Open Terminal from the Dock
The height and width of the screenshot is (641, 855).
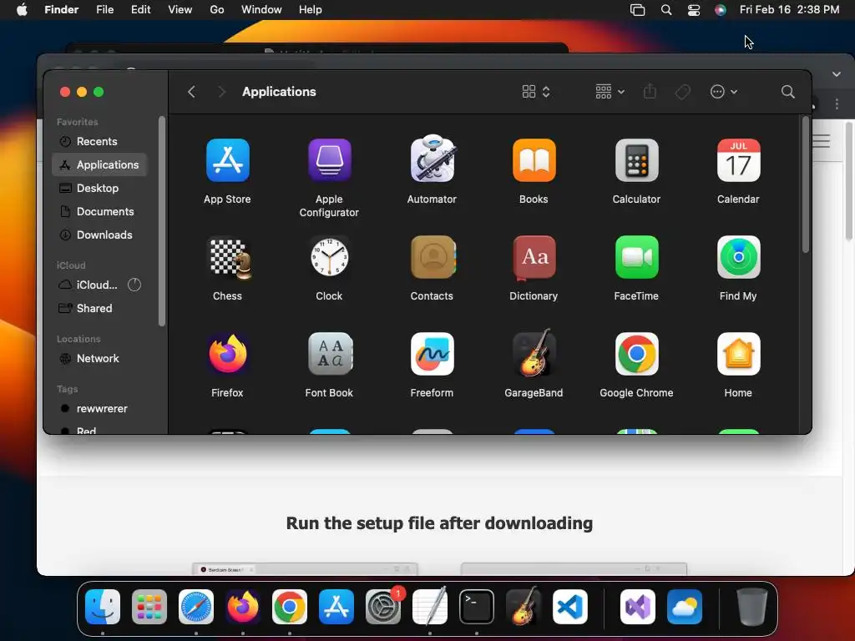tap(477, 607)
